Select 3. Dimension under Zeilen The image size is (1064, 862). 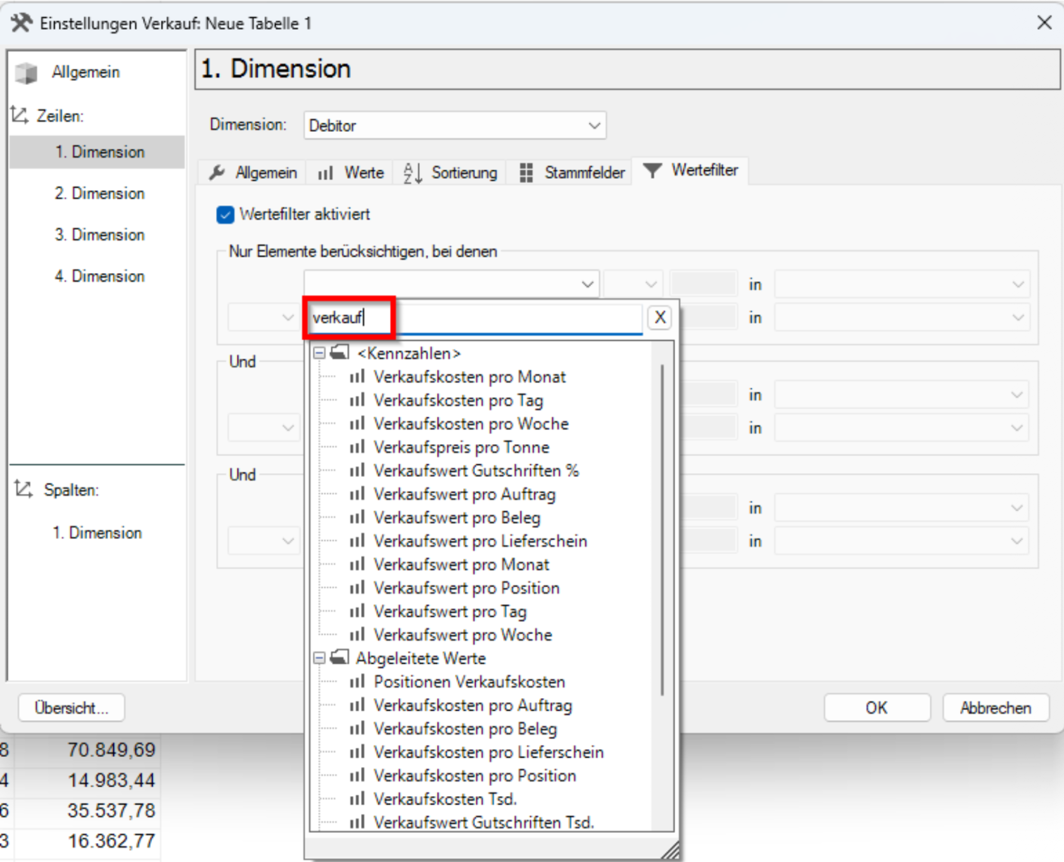99,235
